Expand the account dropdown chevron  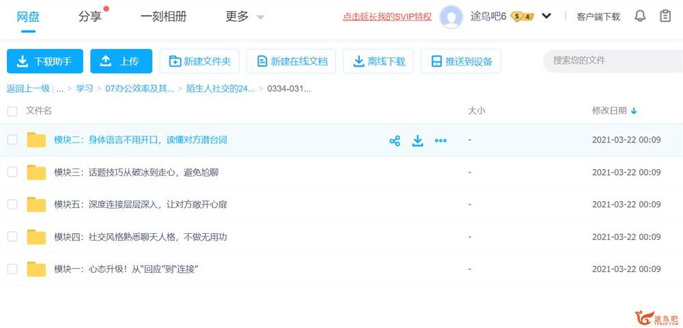(546, 16)
